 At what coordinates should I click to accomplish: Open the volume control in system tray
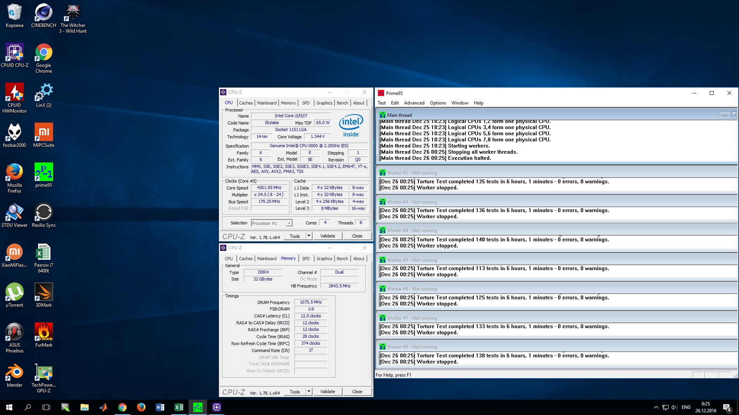674,407
